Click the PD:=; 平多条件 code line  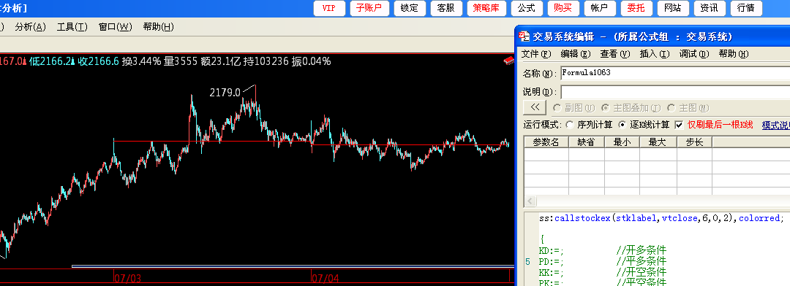tap(603, 261)
